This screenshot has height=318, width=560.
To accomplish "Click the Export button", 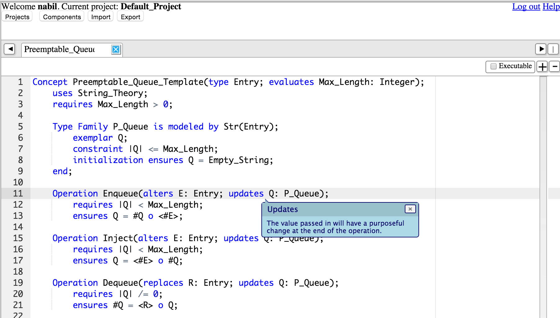I will coord(130,17).
